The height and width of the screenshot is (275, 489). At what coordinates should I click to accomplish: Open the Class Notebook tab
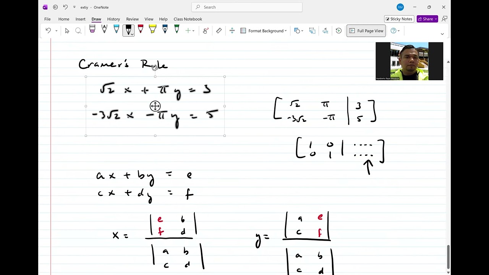tap(188, 19)
